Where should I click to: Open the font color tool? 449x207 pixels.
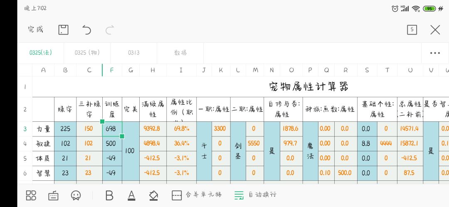[131, 195]
